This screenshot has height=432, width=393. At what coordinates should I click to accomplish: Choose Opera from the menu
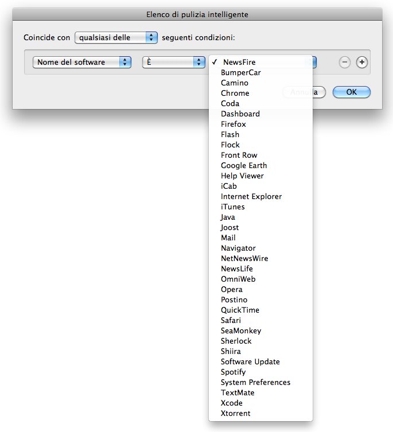(x=260, y=289)
